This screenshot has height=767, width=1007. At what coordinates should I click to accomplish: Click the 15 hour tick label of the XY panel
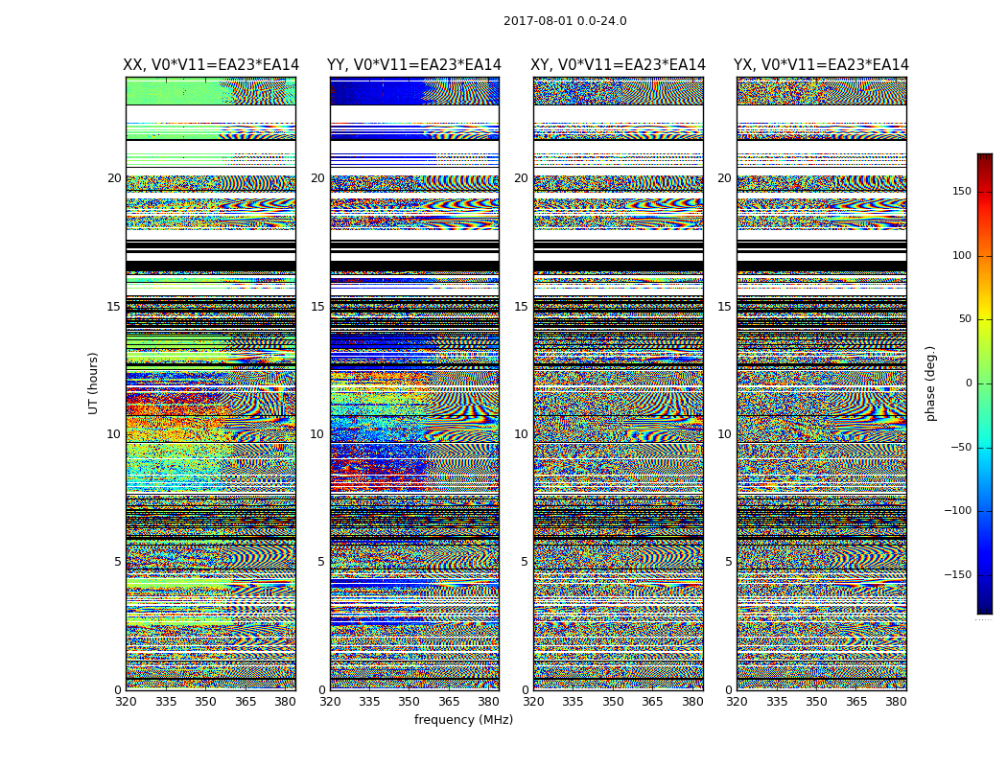pos(521,307)
